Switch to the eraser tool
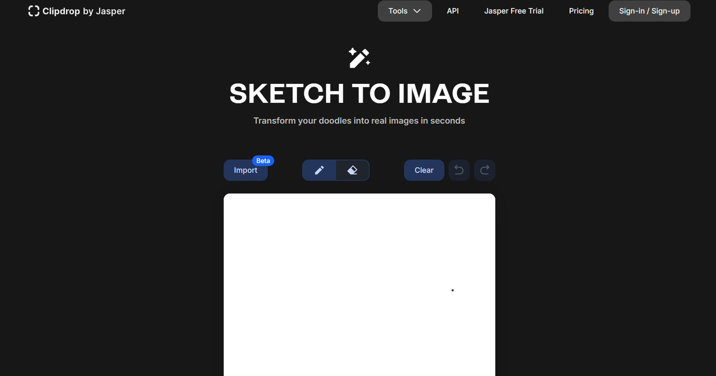Screen dimensions: 716x376 click(x=353, y=170)
